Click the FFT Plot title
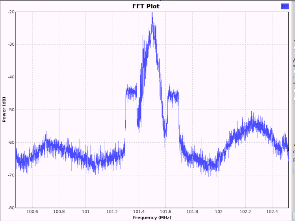The image size is (295, 221). tap(146, 6)
